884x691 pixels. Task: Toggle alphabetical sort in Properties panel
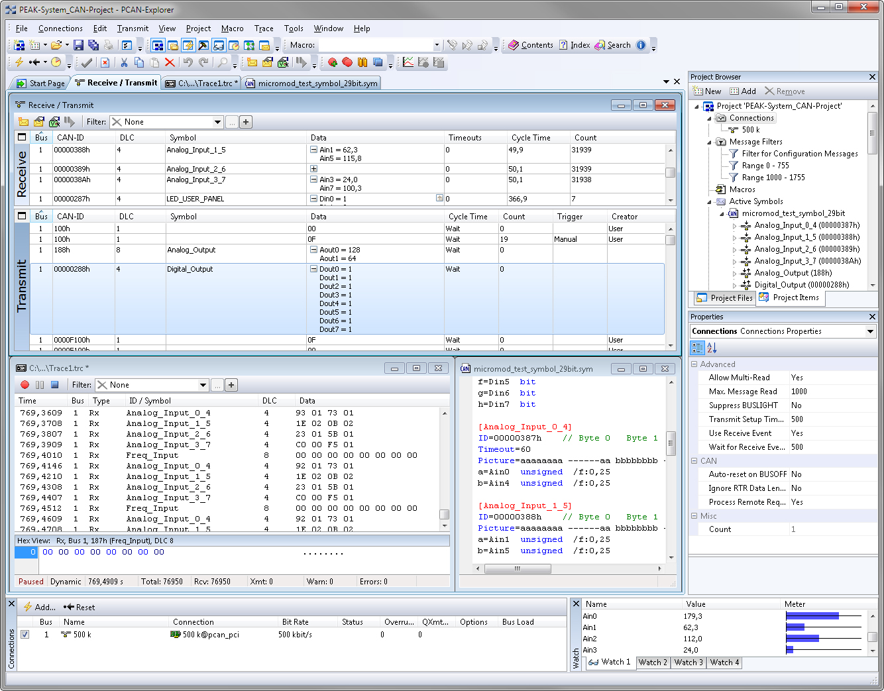712,348
